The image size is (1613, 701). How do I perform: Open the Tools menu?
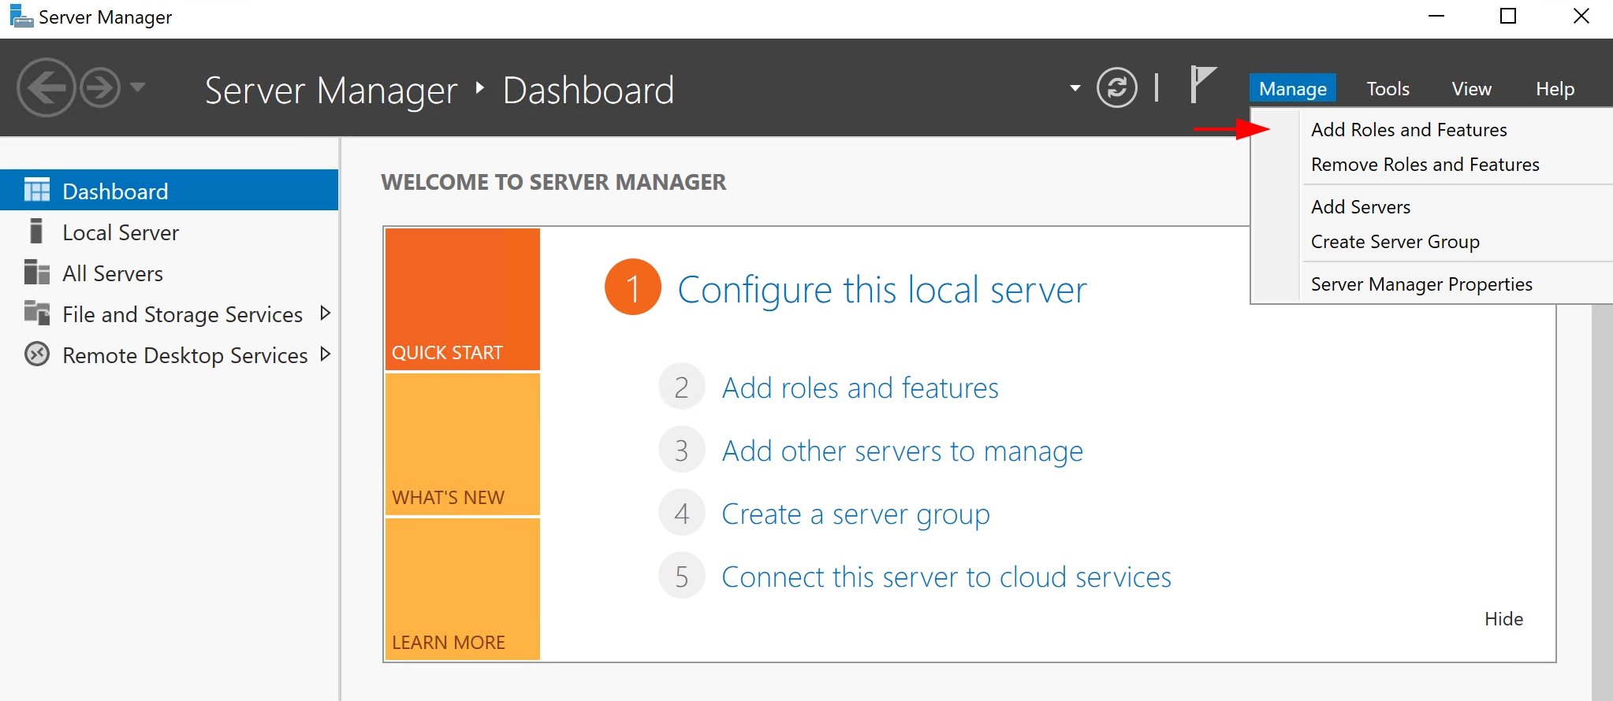tap(1388, 89)
